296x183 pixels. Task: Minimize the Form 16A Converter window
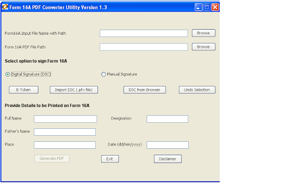(198, 7)
